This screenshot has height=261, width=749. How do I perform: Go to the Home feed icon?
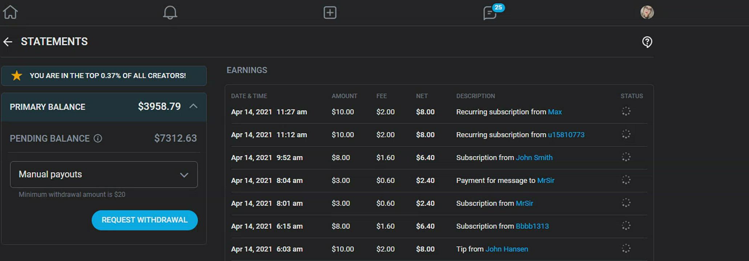pyautogui.click(x=10, y=12)
